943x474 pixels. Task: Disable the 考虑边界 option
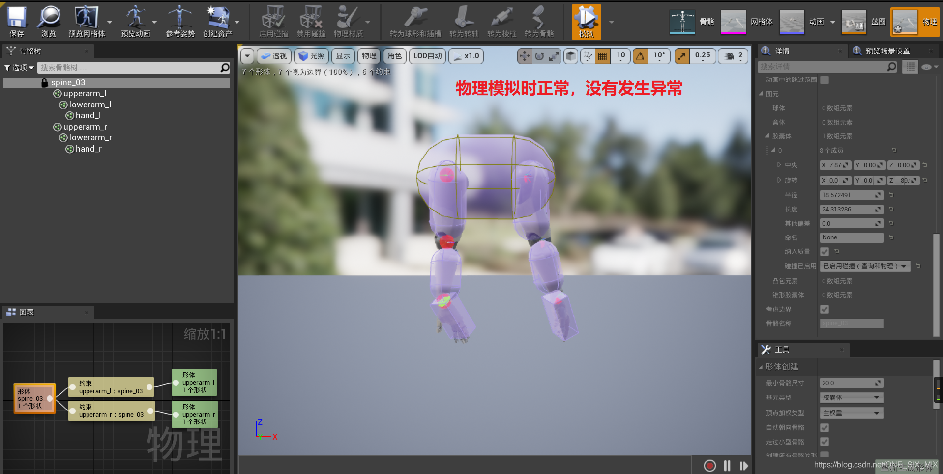[x=824, y=309]
